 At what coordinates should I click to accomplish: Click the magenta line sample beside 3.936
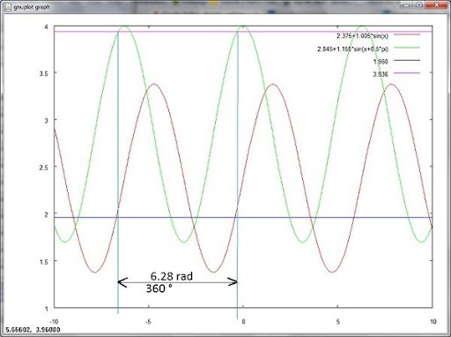tap(407, 73)
